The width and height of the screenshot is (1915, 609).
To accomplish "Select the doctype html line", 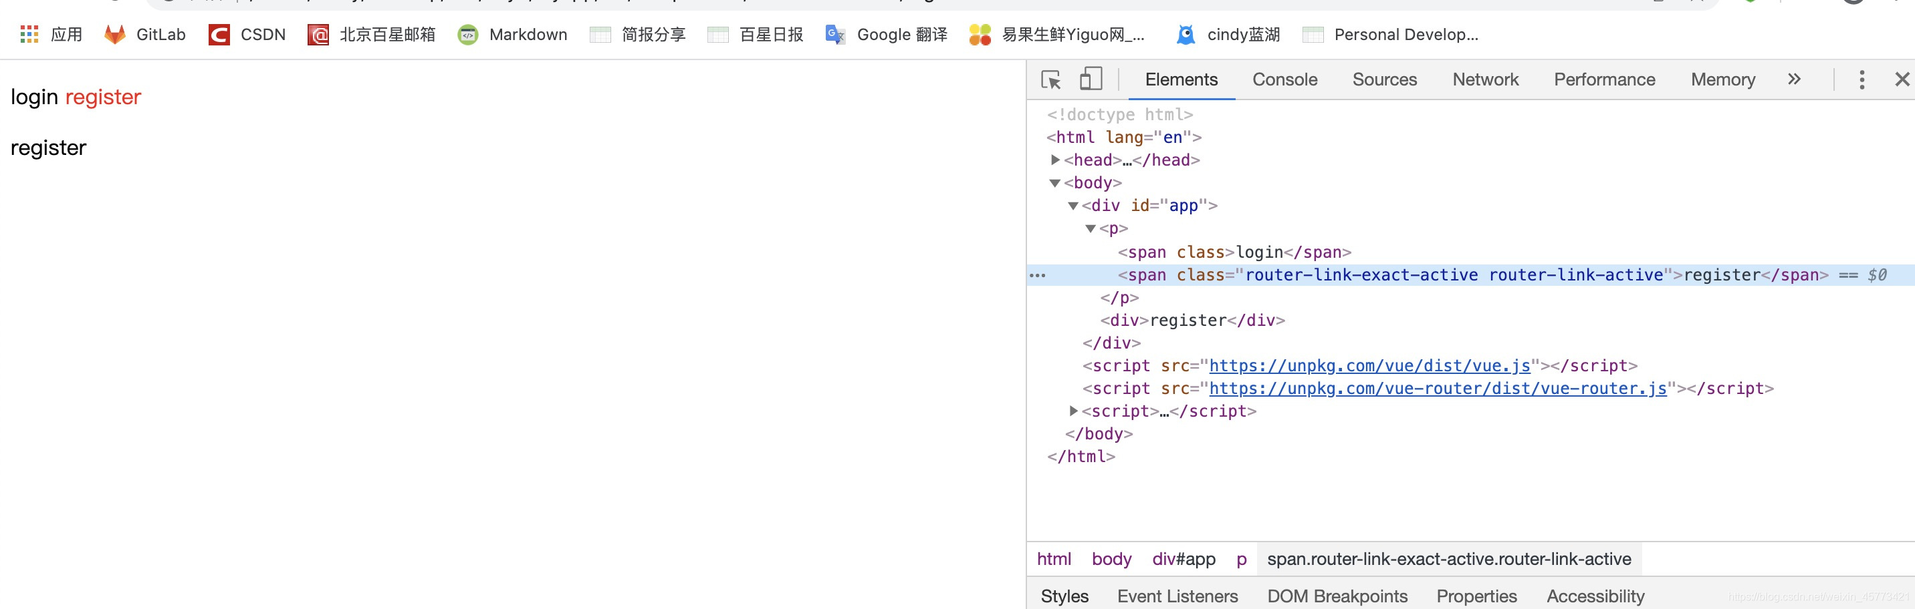I will pos(1119,114).
